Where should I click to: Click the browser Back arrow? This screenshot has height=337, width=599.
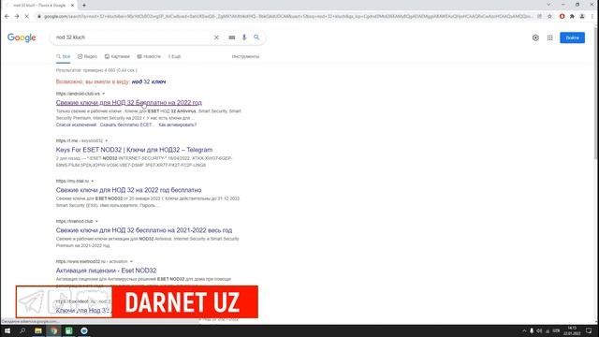coord(7,17)
